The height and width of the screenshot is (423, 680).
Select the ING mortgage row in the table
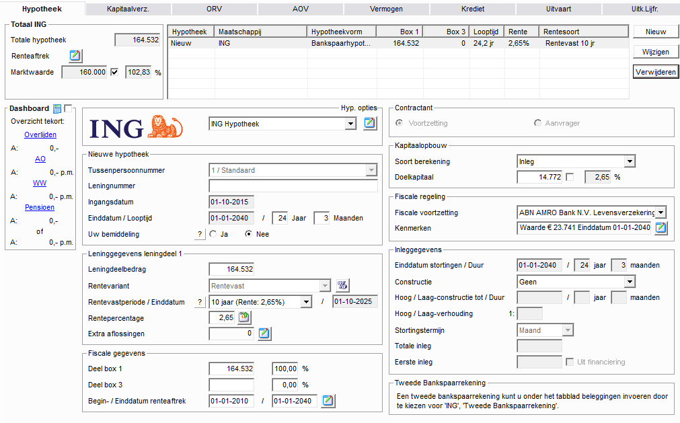coord(398,43)
